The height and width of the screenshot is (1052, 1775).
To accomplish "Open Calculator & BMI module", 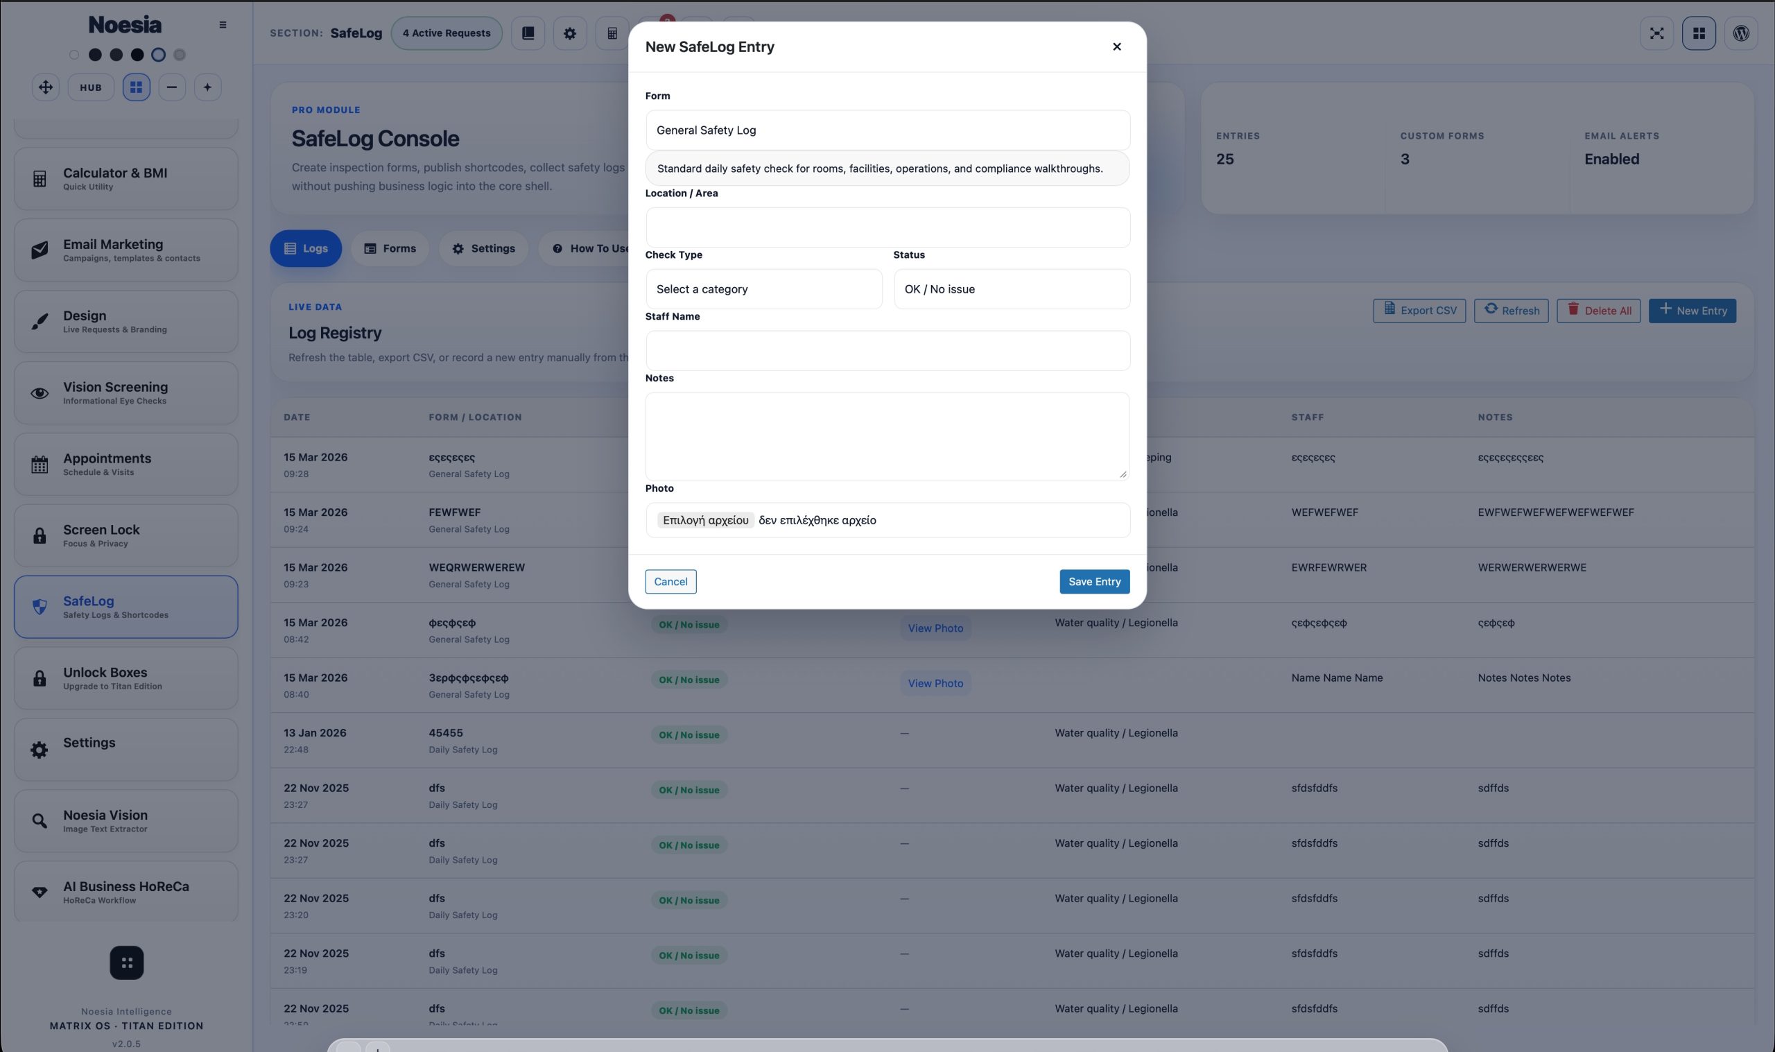I will click(125, 179).
